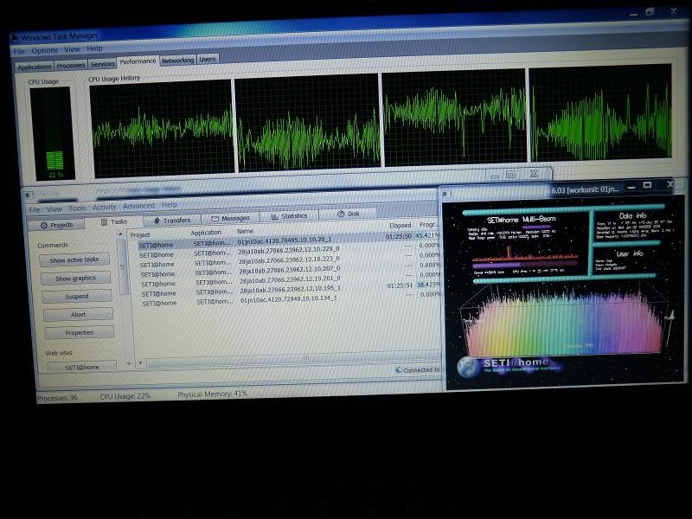The height and width of the screenshot is (519, 692).
Task: Open the Advanced menu in BOINC Manager
Action: (x=138, y=206)
